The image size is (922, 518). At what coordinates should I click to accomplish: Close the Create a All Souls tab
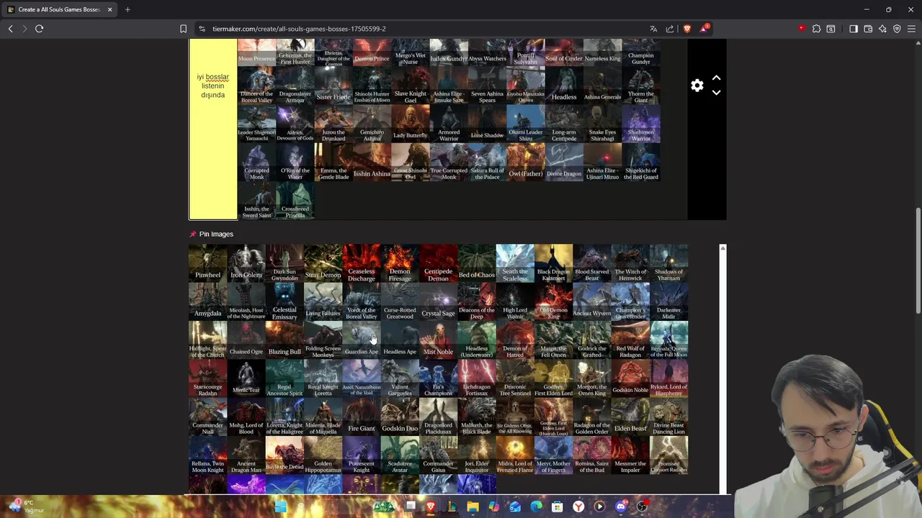109,9
